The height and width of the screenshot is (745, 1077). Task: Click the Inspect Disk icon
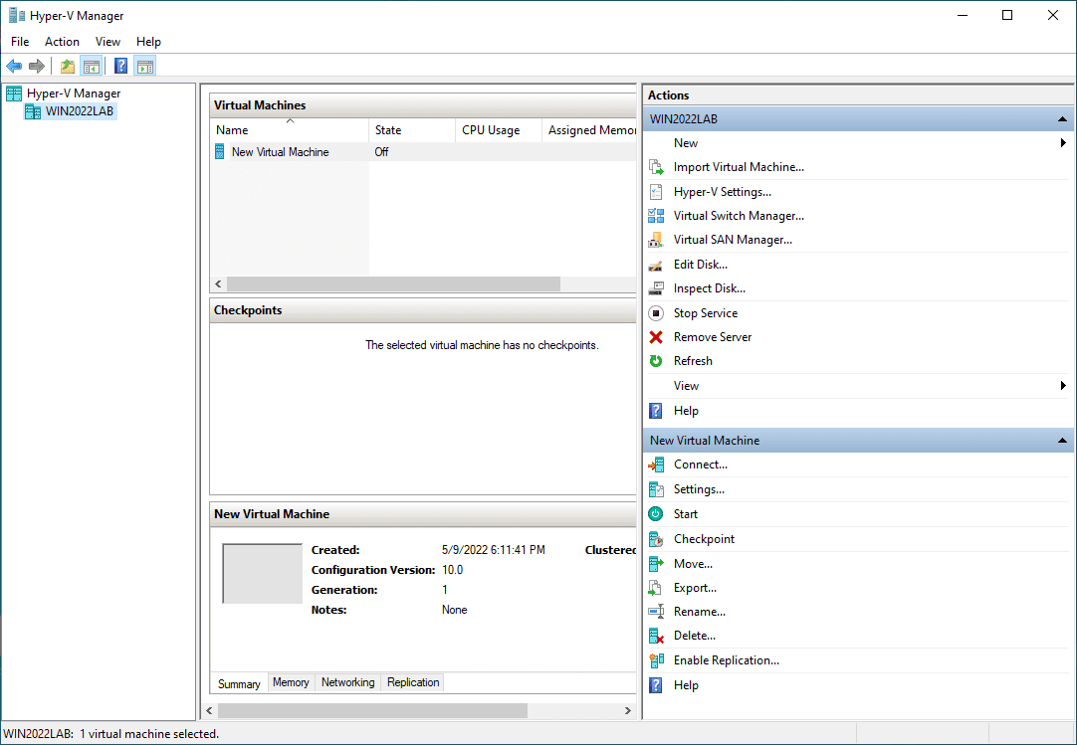pos(656,288)
